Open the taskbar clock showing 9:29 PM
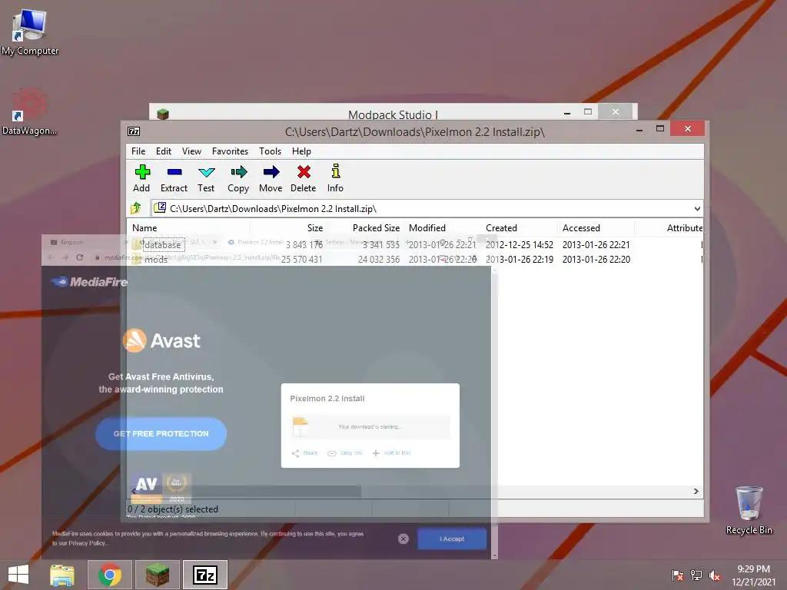 click(753, 575)
